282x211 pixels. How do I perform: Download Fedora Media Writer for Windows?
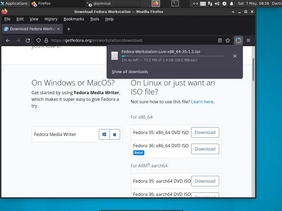pos(104,134)
